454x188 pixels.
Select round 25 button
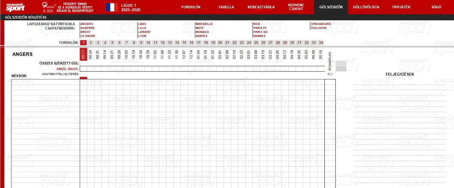click(x=256, y=43)
